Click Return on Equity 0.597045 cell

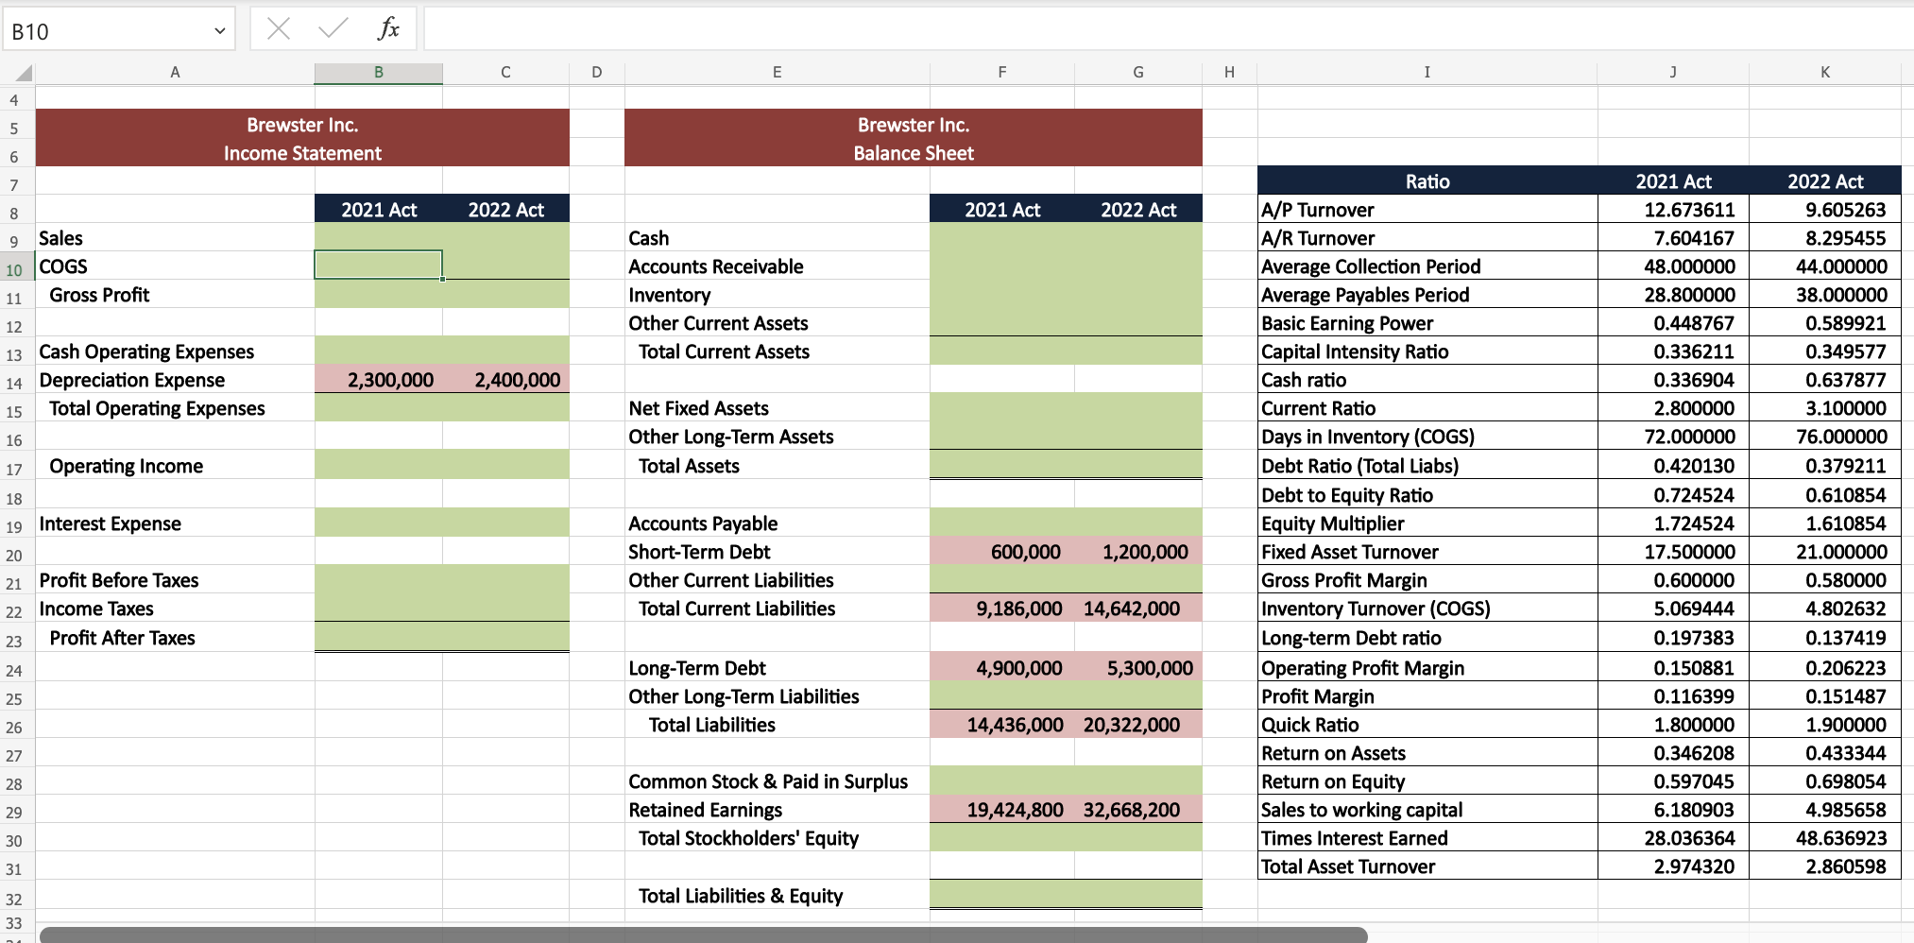click(1673, 781)
